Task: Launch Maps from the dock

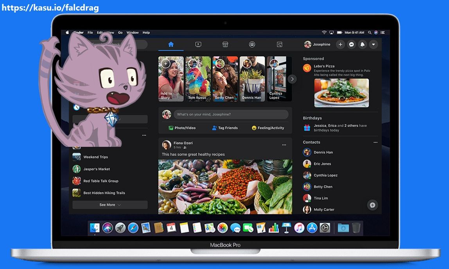Action: pyautogui.click(x=210, y=228)
